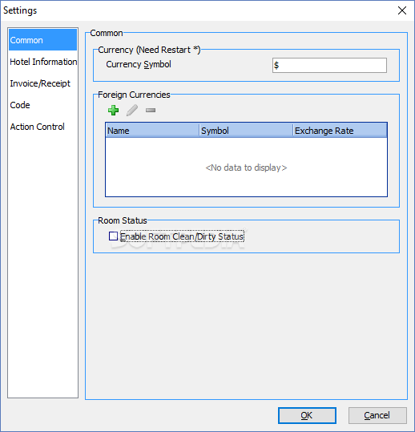Click the '<No data to display>' text
This screenshot has height=432, width=415.
click(246, 168)
